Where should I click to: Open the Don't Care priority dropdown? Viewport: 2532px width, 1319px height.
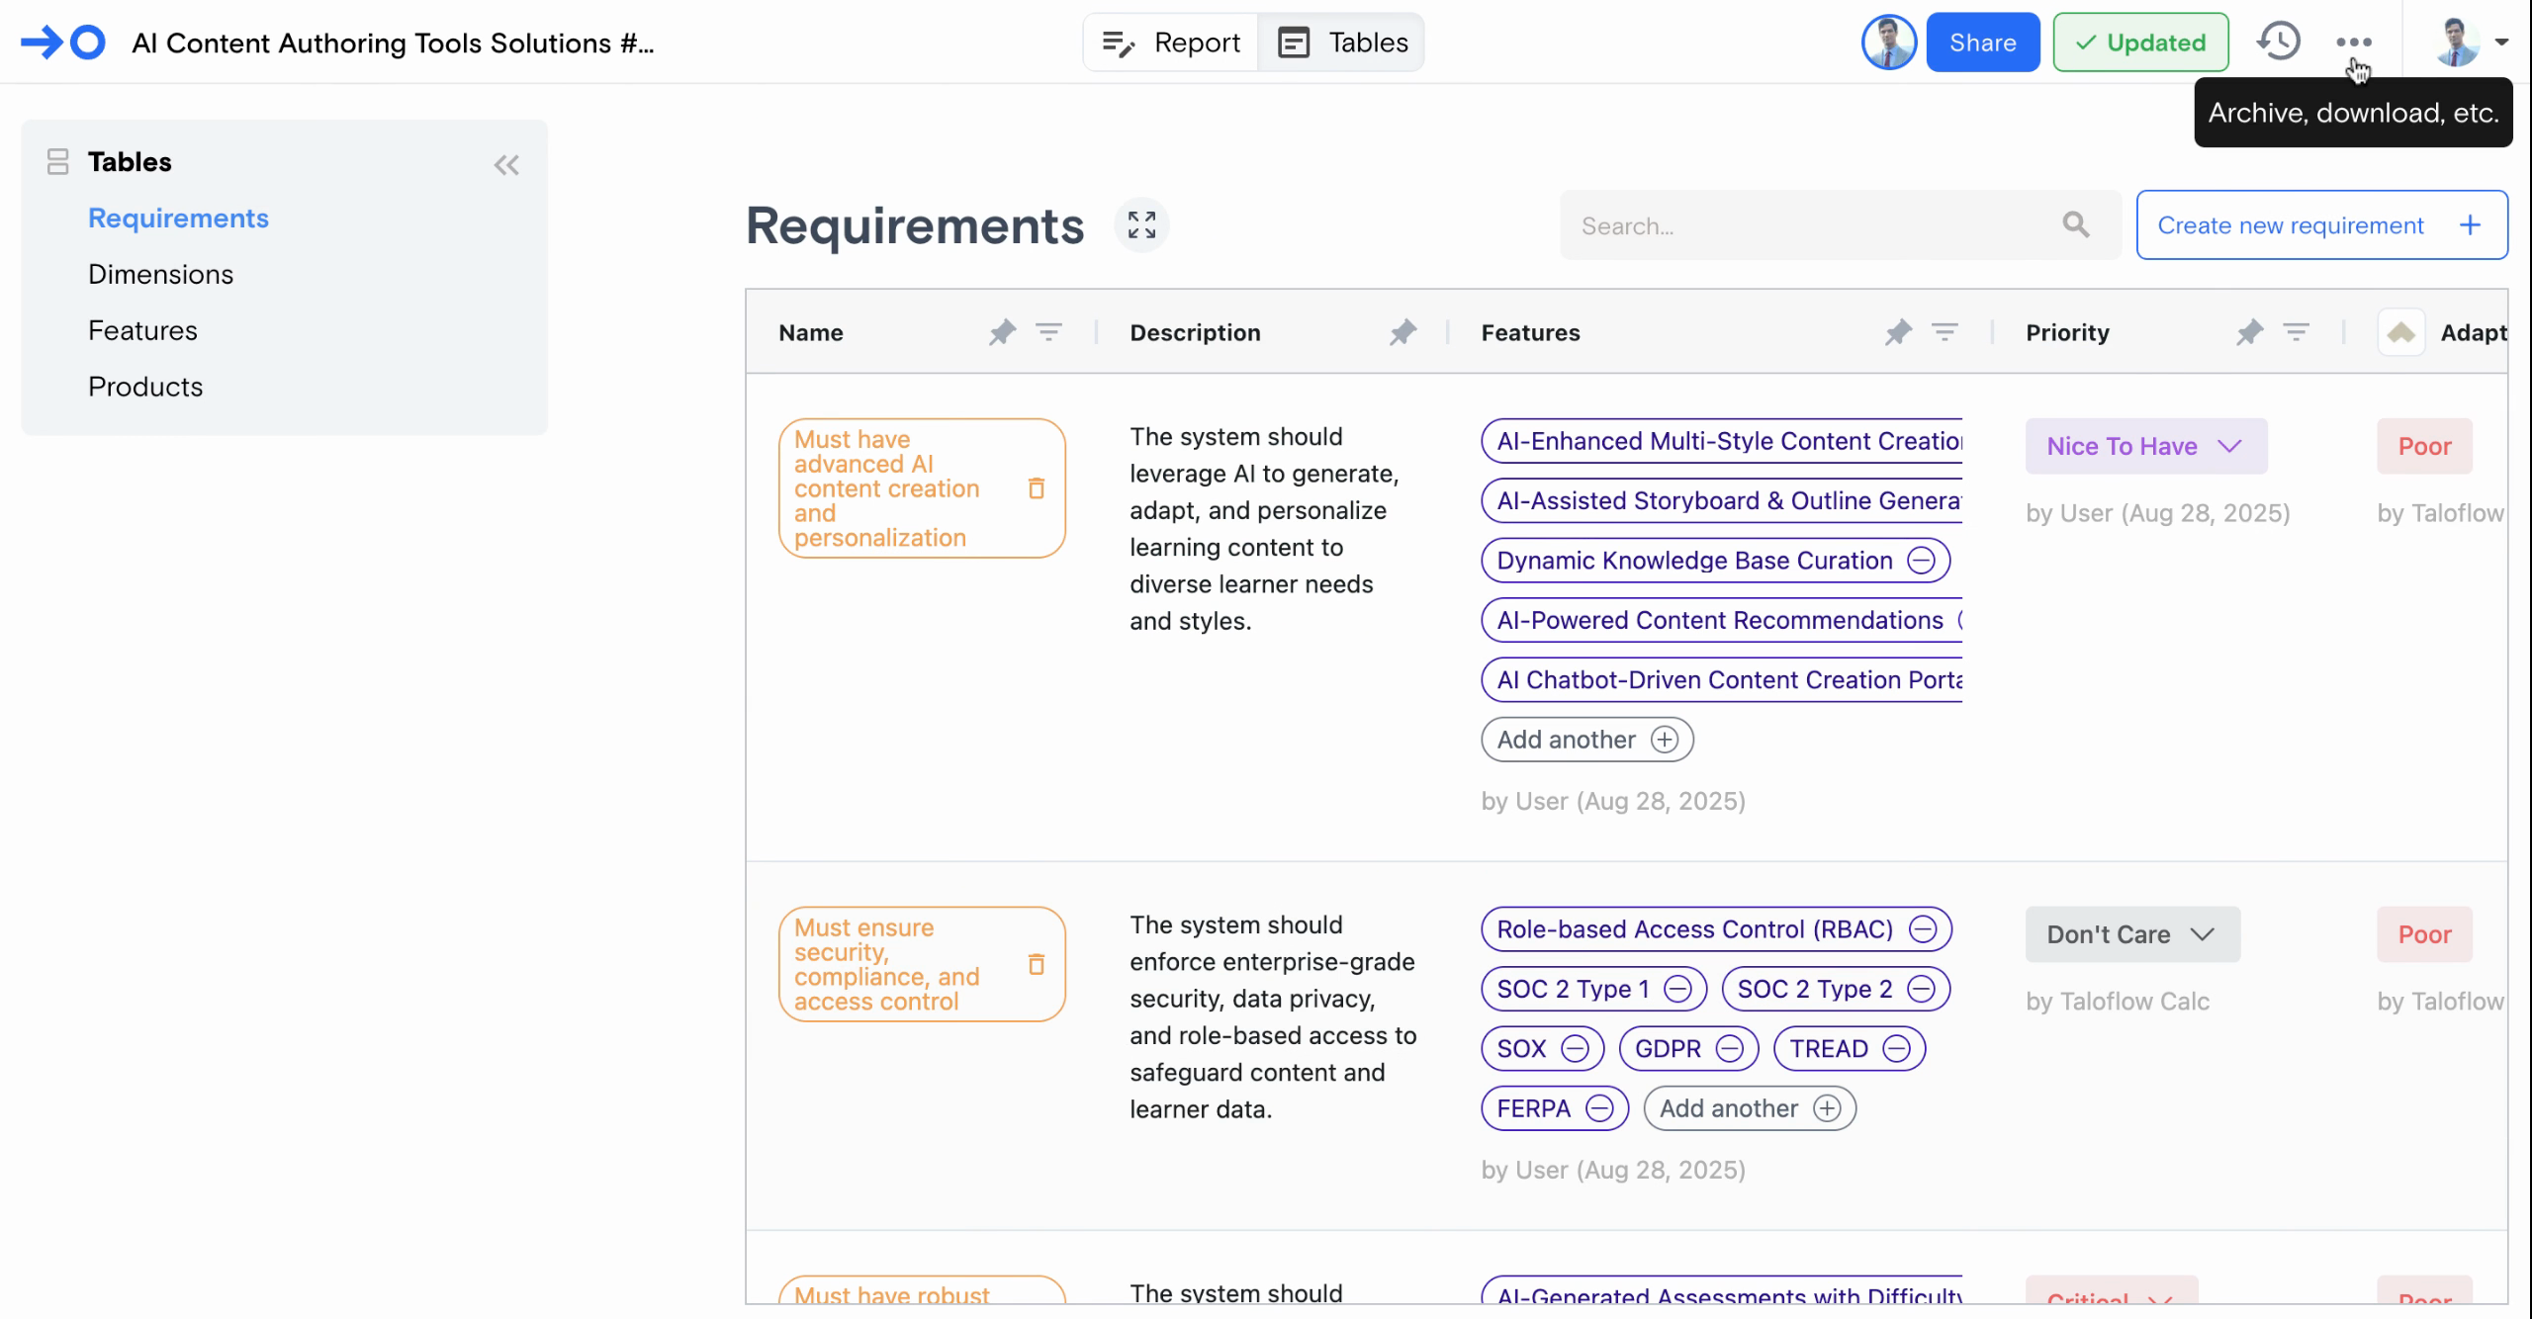[2131, 934]
